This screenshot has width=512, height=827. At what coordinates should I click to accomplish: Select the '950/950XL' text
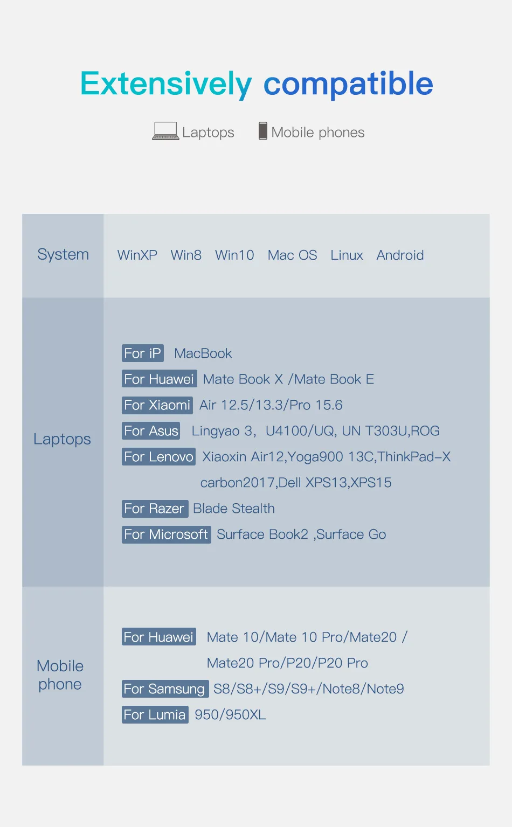[230, 715]
